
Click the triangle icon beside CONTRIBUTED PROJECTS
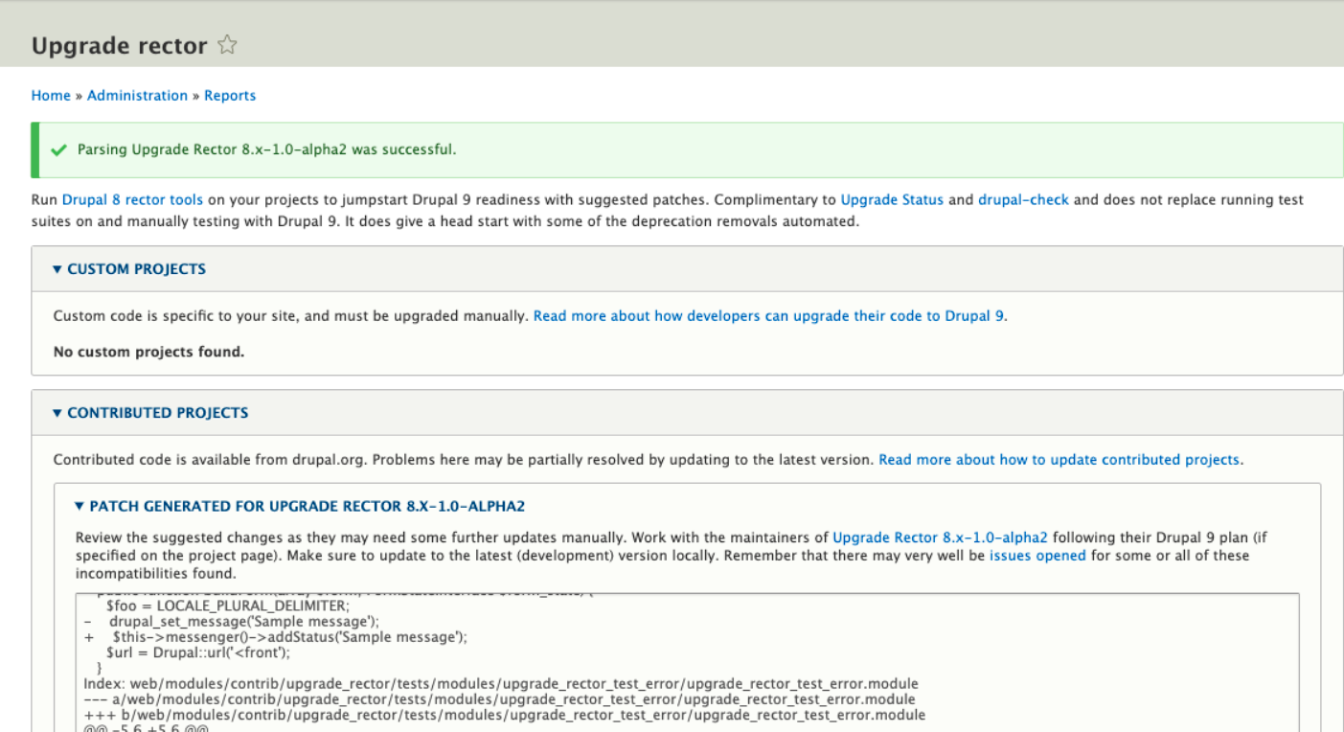[57, 412]
